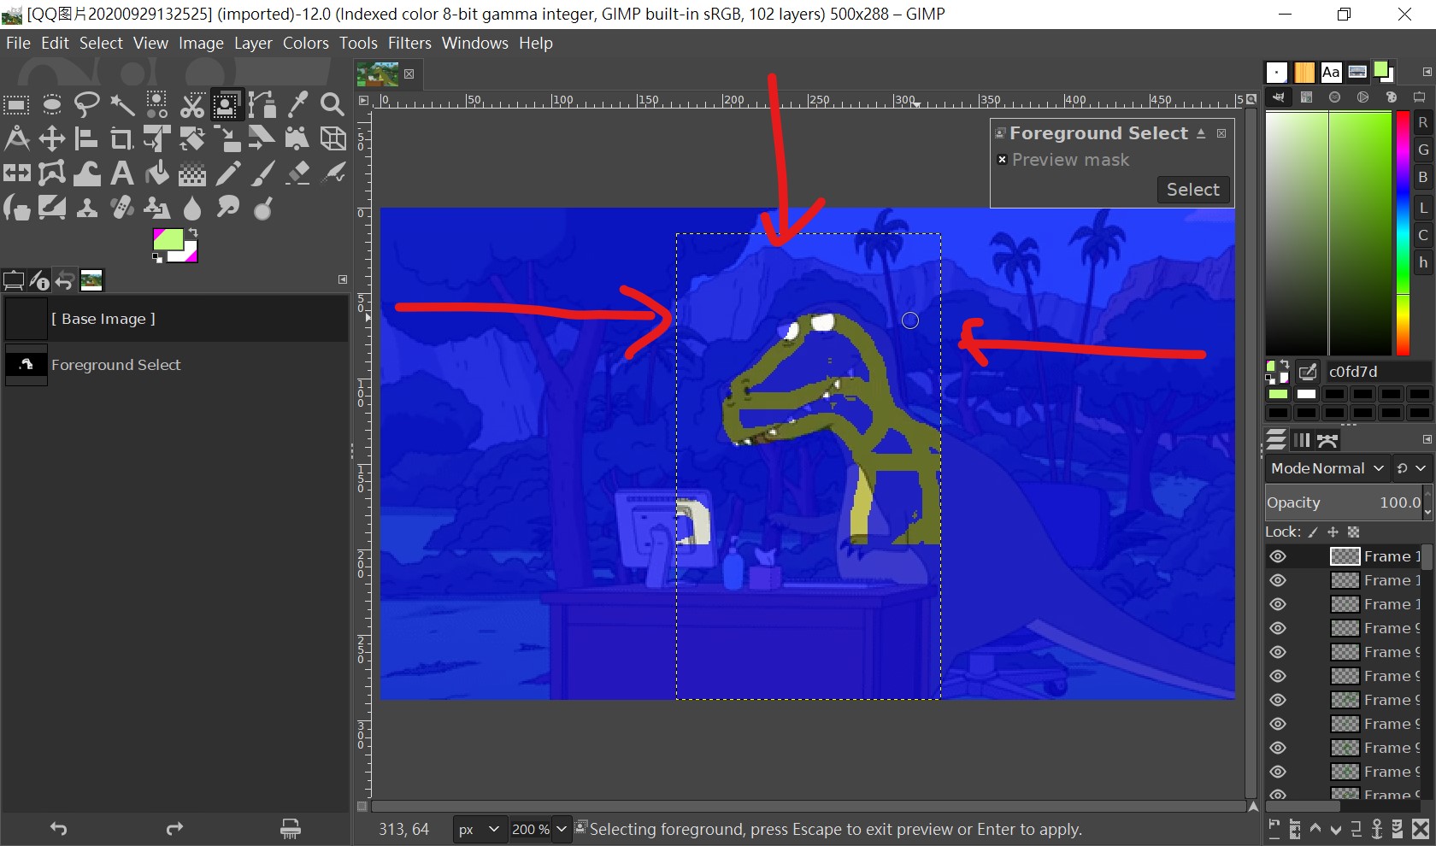Hide the topmost Frame layer via eye icon

(x=1278, y=556)
